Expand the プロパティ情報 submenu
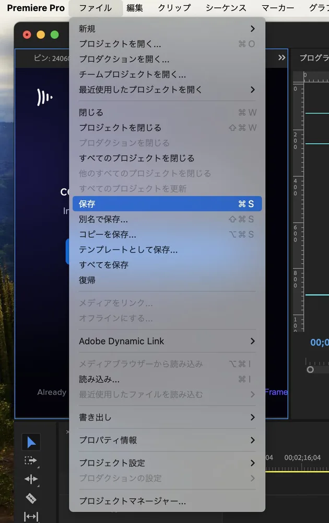Screen dimensions: 329x523 point(167,440)
